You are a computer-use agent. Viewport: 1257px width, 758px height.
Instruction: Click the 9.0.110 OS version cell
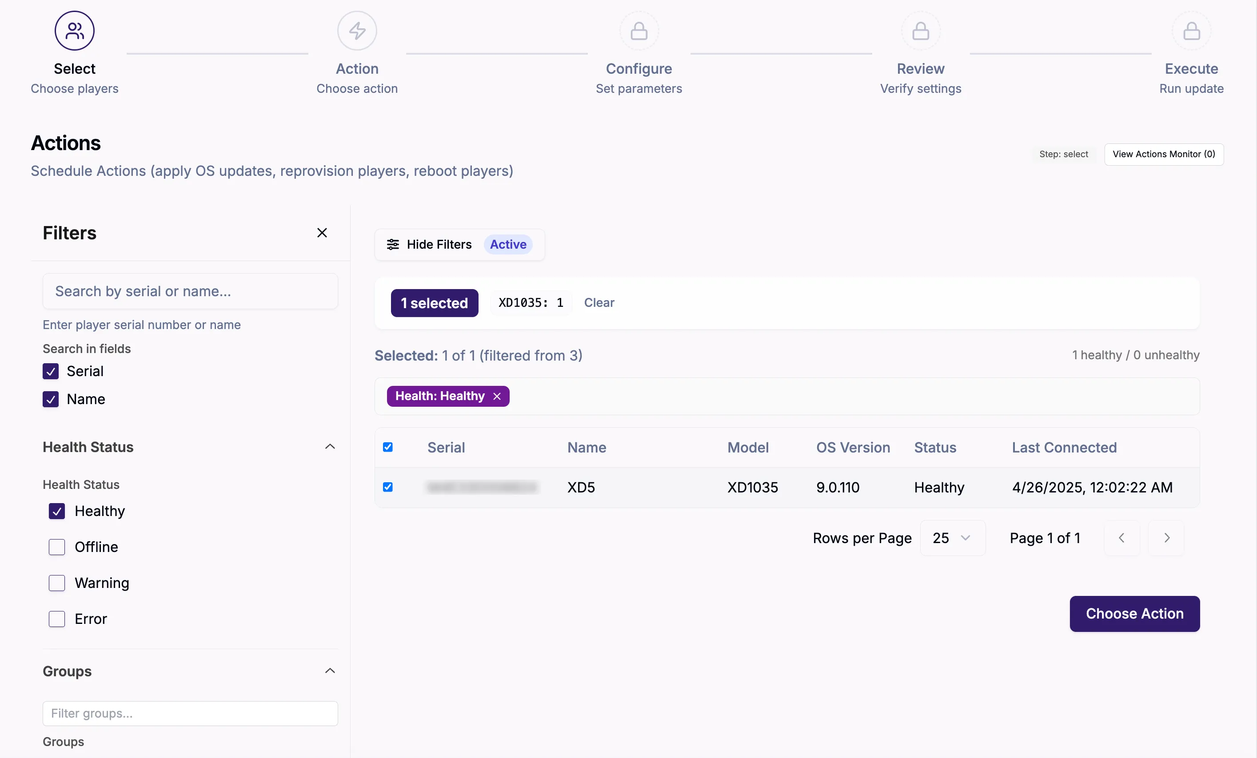838,487
